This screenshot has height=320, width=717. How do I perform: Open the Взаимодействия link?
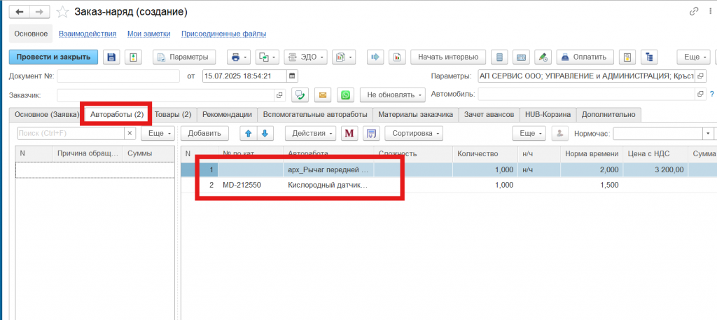pyautogui.click(x=88, y=34)
